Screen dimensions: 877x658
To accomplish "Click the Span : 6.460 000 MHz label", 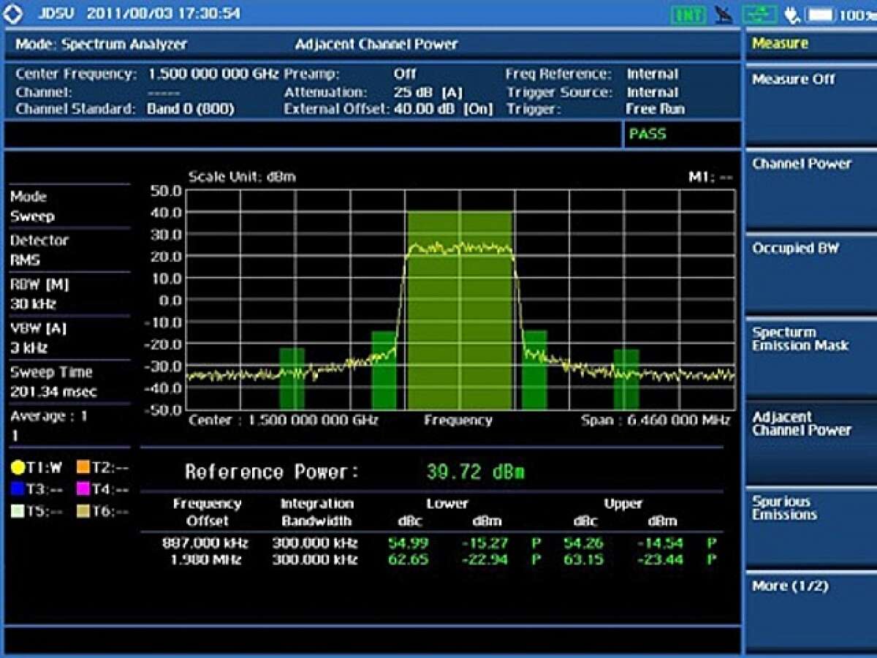I will [656, 420].
